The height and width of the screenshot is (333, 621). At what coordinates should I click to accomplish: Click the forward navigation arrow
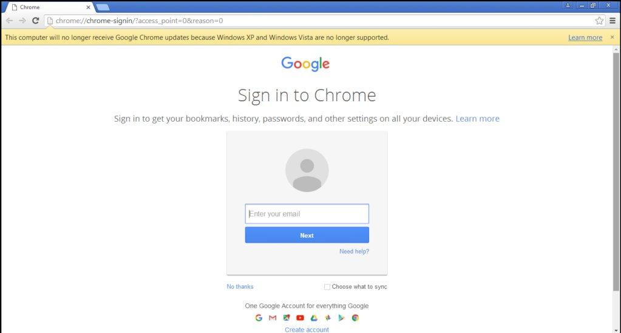click(x=22, y=21)
